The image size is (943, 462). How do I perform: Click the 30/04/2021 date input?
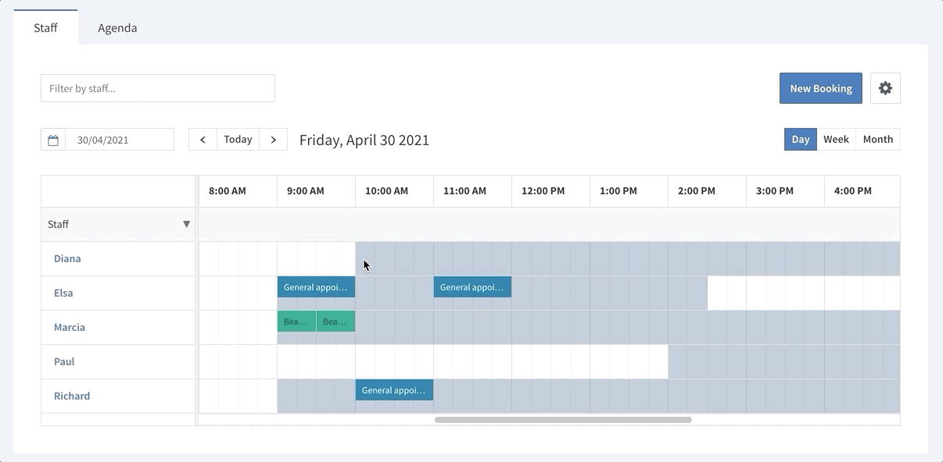click(x=120, y=140)
